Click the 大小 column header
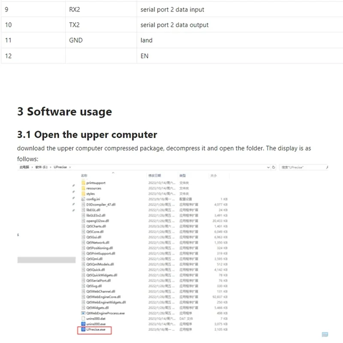343x343 pixels. 213,176
